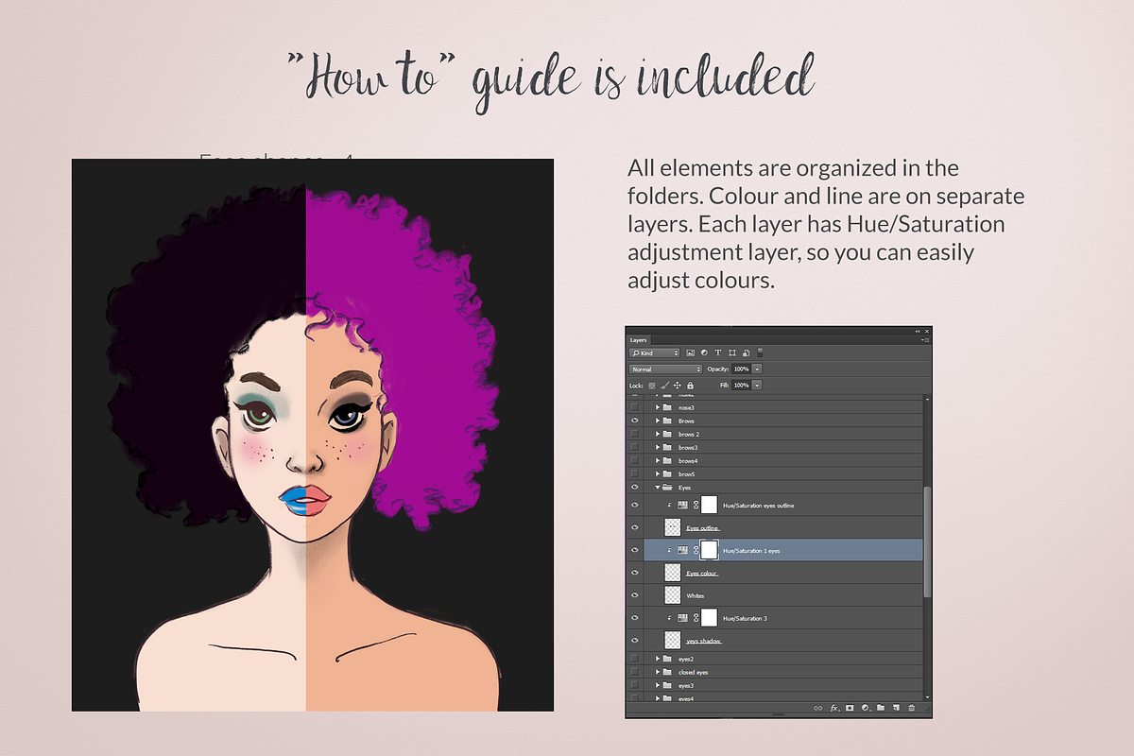Screen dimensions: 1134x756
Task: Select the brows4 group
Action: click(x=783, y=460)
